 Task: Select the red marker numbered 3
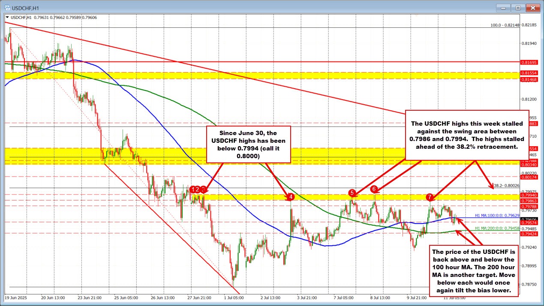tap(204, 189)
